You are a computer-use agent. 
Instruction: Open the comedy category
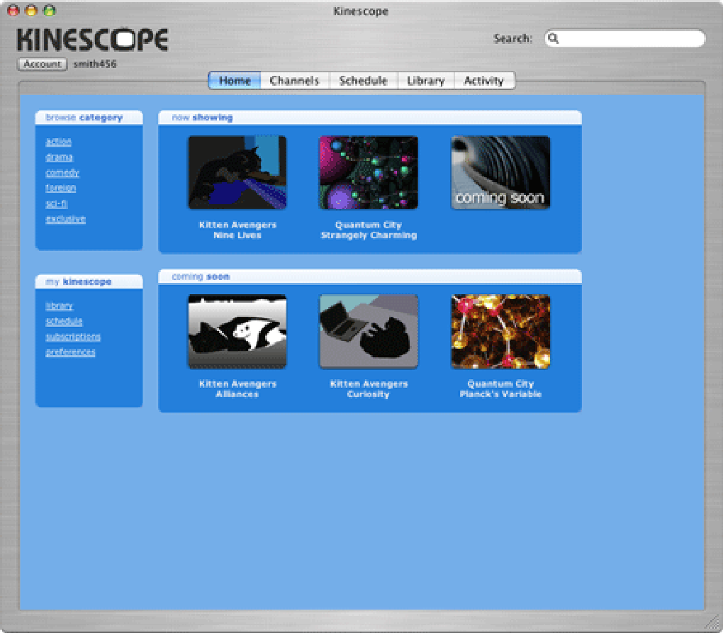click(62, 172)
